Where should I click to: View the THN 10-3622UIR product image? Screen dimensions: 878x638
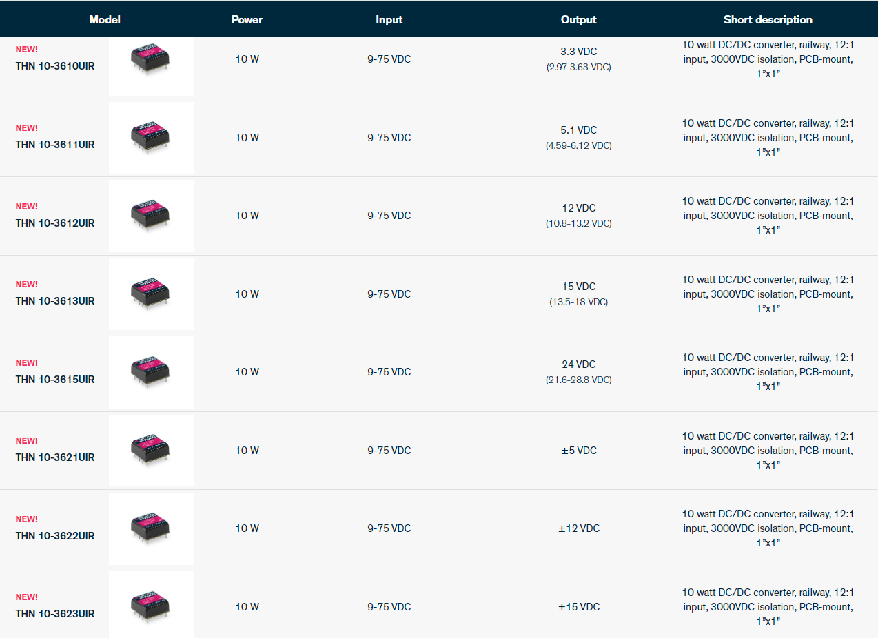(x=151, y=528)
